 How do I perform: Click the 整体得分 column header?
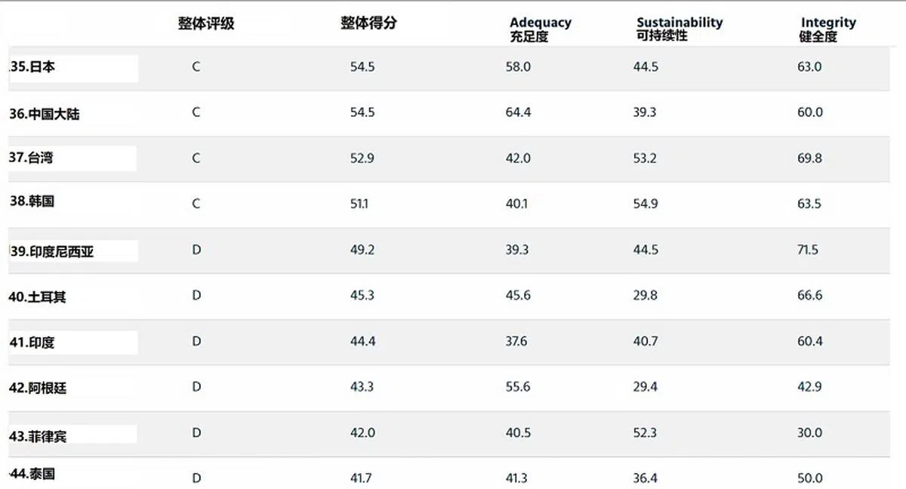point(368,23)
